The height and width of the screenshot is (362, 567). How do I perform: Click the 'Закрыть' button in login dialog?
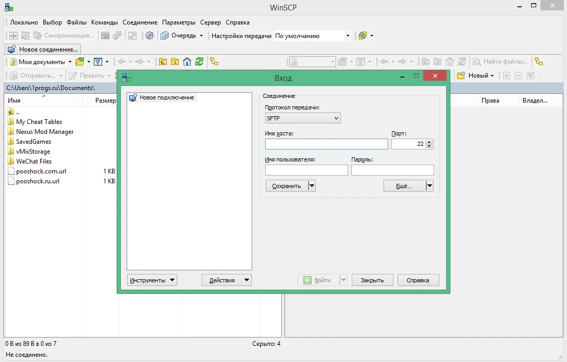tap(372, 280)
